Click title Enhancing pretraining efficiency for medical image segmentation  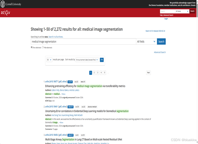point(85,86)
